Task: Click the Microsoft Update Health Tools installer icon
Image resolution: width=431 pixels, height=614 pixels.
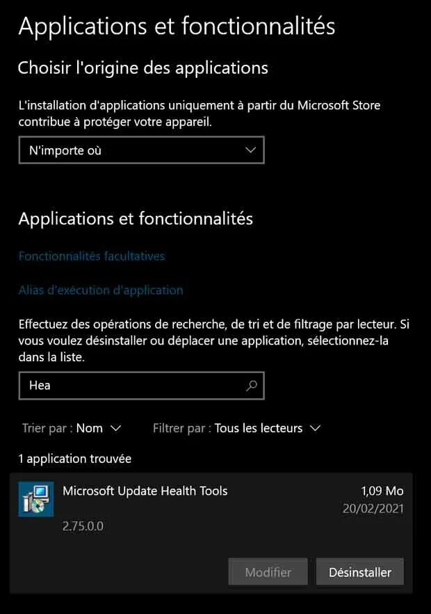Action: [x=36, y=499]
